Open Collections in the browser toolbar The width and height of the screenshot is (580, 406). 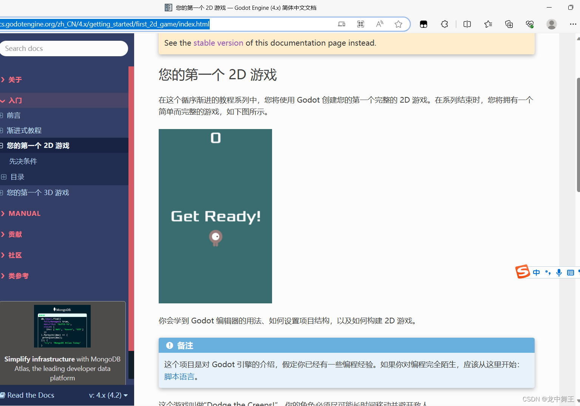point(509,24)
